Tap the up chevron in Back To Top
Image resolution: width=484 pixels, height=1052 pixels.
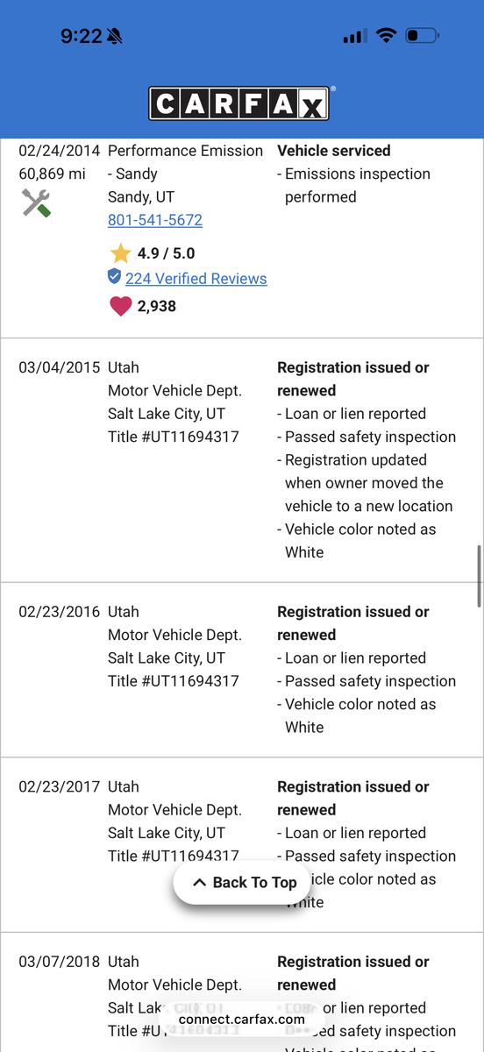coord(199,883)
